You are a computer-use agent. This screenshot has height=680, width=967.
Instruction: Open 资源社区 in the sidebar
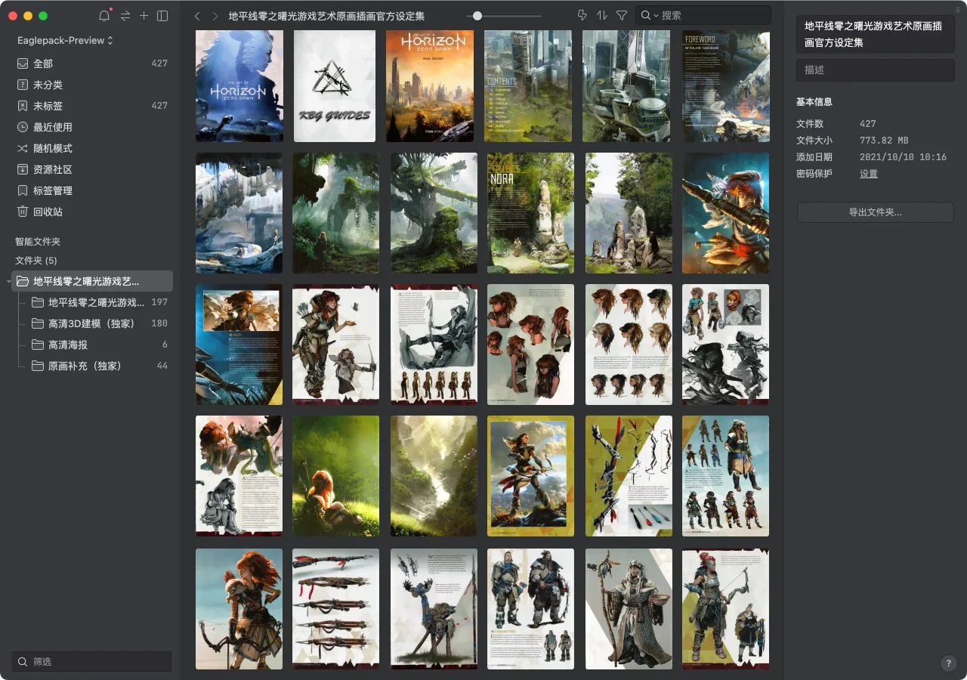(91, 169)
